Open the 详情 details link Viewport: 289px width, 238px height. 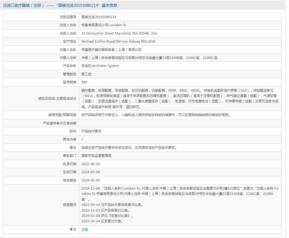85,230
